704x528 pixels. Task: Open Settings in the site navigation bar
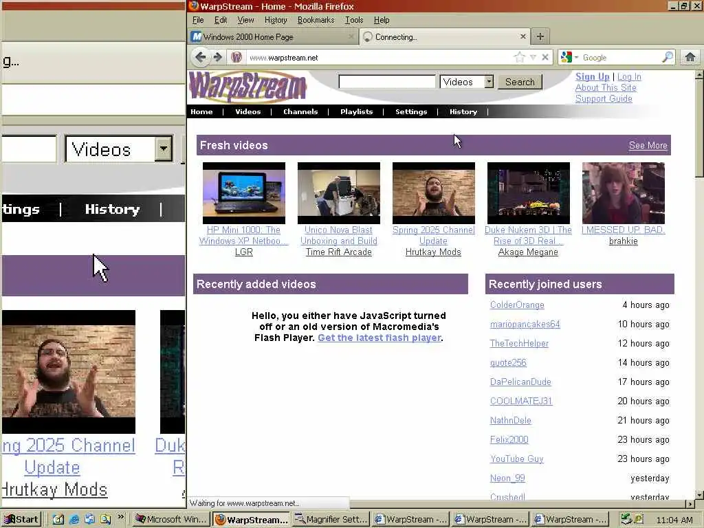pos(411,112)
